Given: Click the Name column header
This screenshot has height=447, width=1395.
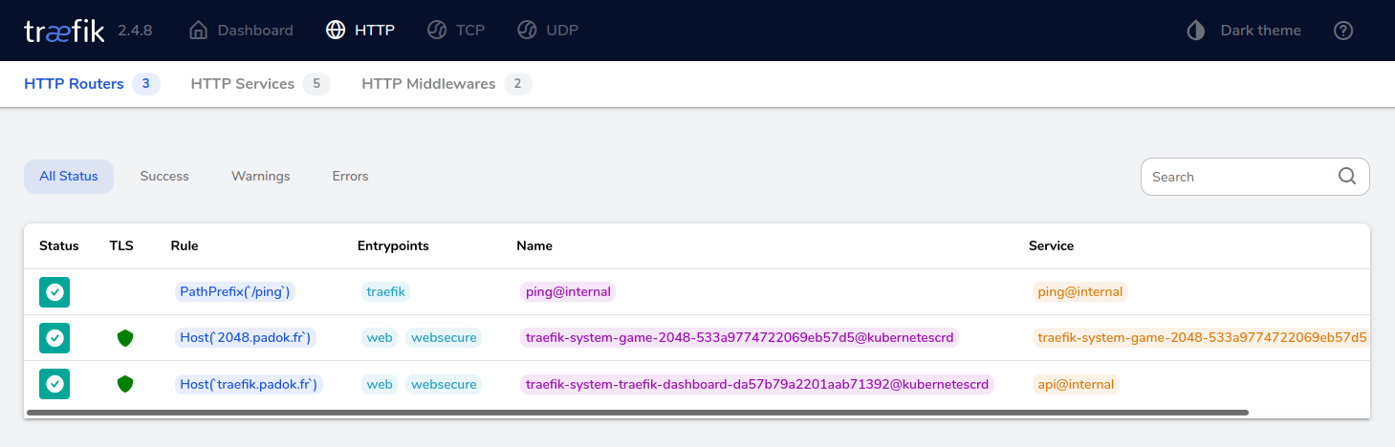Looking at the screenshot, I should [534, 246].
